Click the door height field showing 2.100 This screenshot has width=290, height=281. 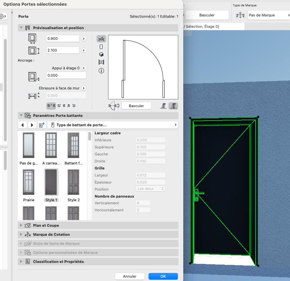[x=63, y=50]
